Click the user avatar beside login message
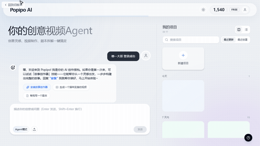Screen dimensions: 260x146 tap(146, 56)
